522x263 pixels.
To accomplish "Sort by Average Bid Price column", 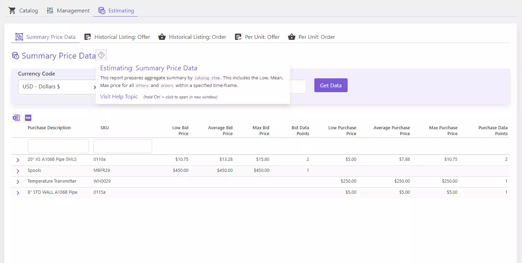I will [x=220, y=131].
